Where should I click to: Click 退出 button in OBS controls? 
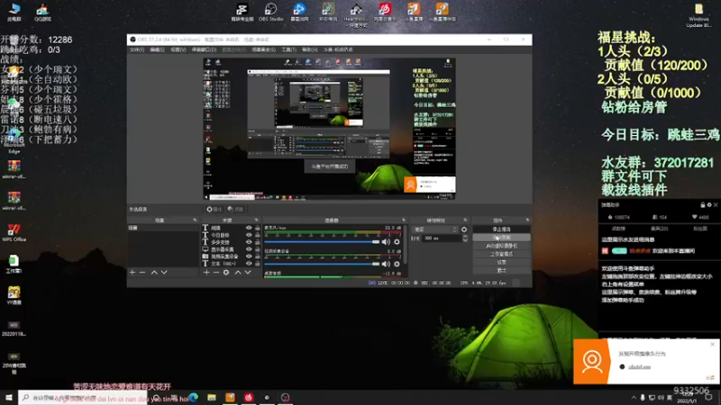coord(501,271)
